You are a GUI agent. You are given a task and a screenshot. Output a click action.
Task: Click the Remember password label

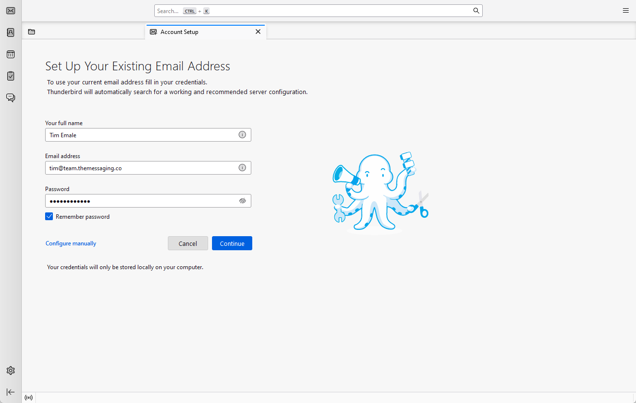(x=82, y=217)
